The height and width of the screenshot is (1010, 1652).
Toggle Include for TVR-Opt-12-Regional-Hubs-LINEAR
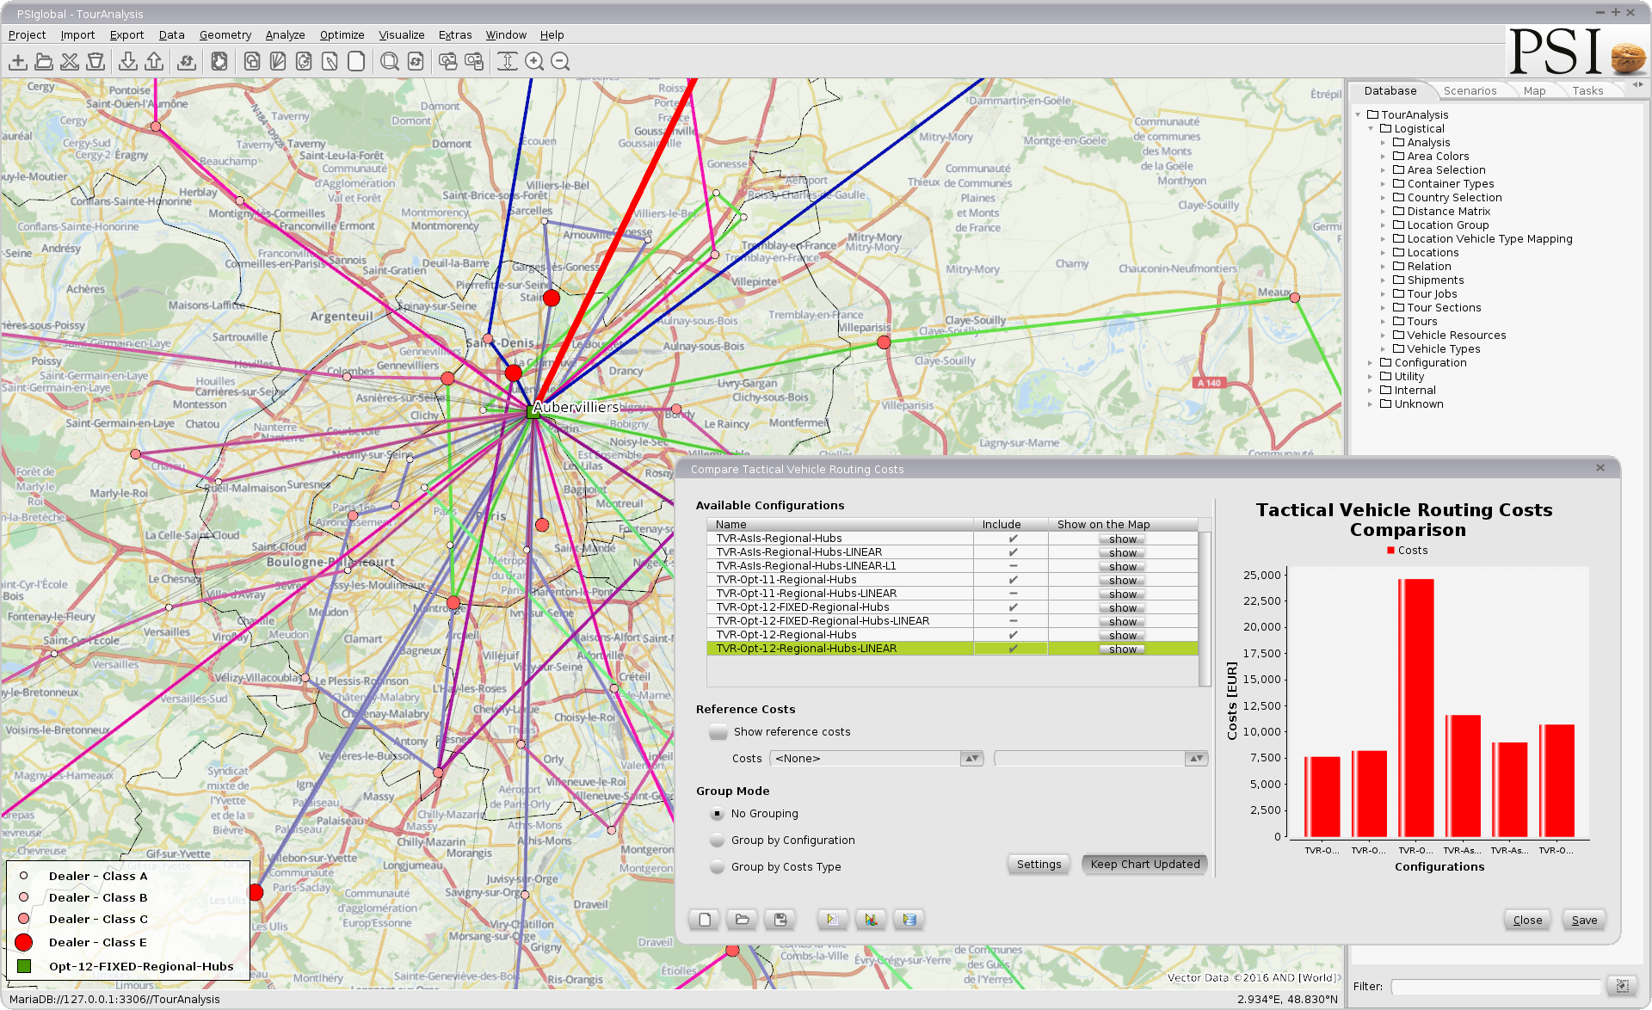pos(1012,649)
